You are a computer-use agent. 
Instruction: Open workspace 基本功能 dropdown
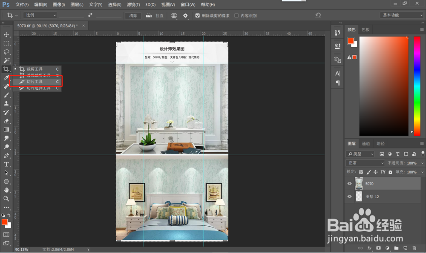402,15
